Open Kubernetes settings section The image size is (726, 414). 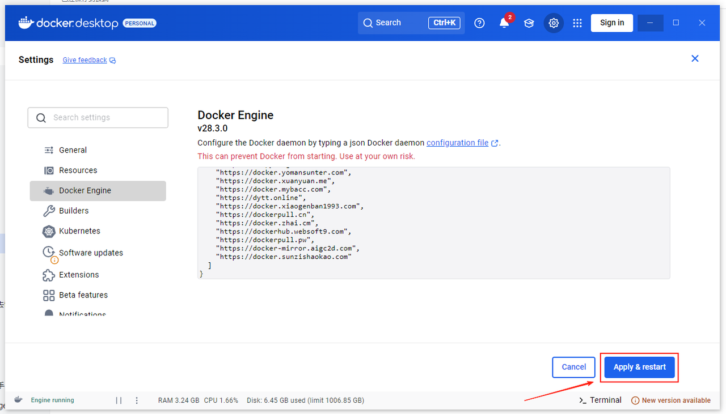pyautogui.click(x=79, y=231)
